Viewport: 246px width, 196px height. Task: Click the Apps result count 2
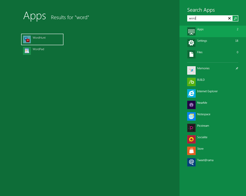(x=238, y=29)
